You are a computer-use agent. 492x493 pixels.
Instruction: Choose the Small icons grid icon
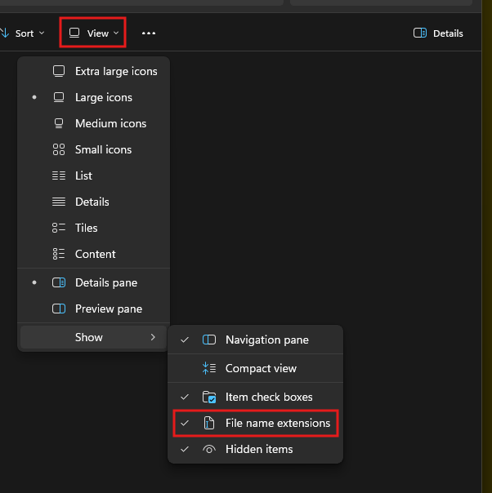(x=59, y=149)
